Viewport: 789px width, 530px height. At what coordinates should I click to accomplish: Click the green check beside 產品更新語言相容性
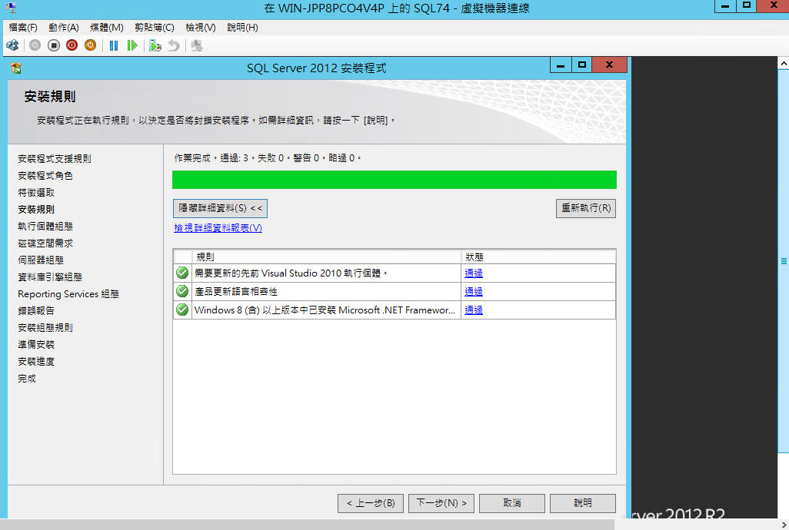[x=182, y=291]
